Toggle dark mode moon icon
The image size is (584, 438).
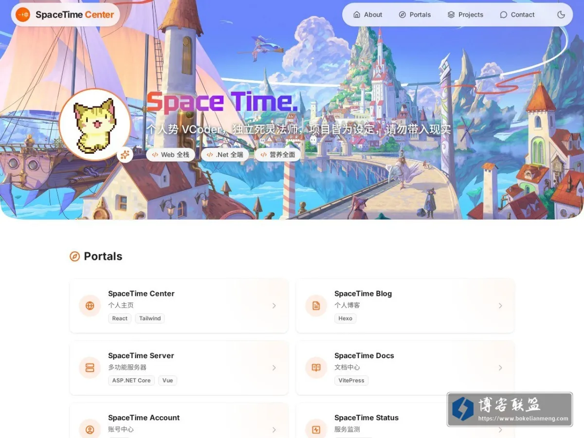click(x=561, y=15)
